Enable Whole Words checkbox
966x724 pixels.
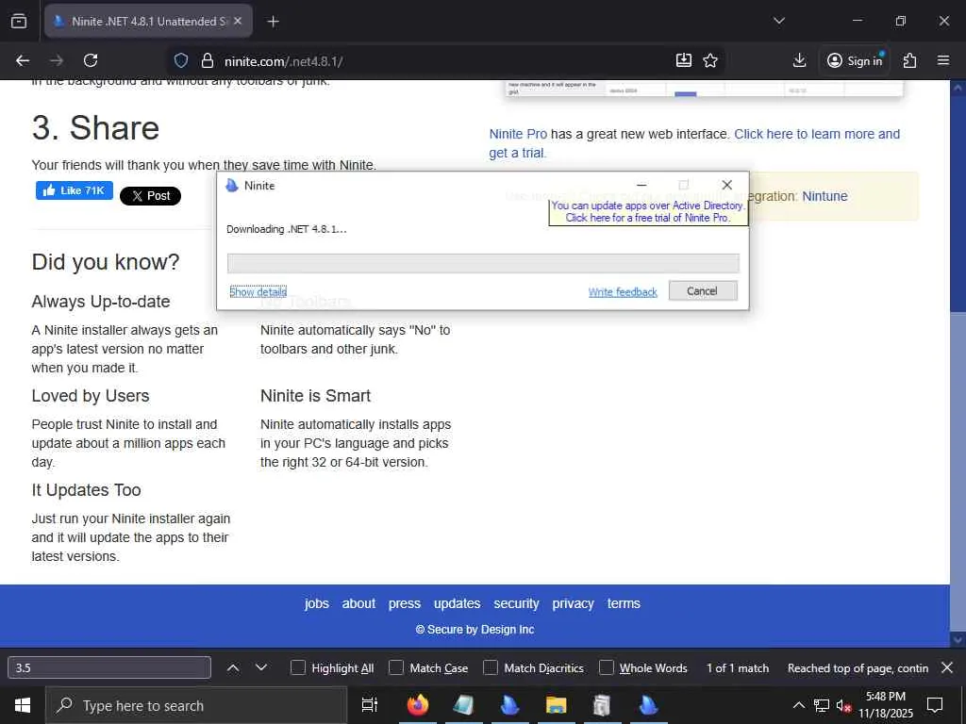click(607, 668)
